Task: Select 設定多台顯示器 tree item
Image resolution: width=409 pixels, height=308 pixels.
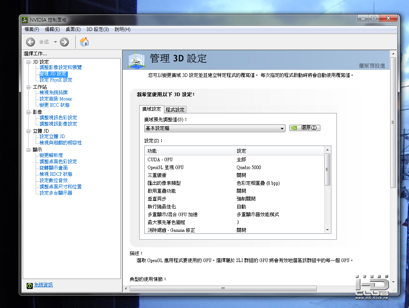Action: pyautogui.click(x=56, y=193)
